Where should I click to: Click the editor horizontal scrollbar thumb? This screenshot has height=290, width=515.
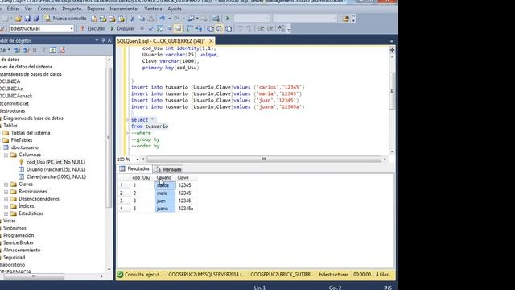(264, 159)
